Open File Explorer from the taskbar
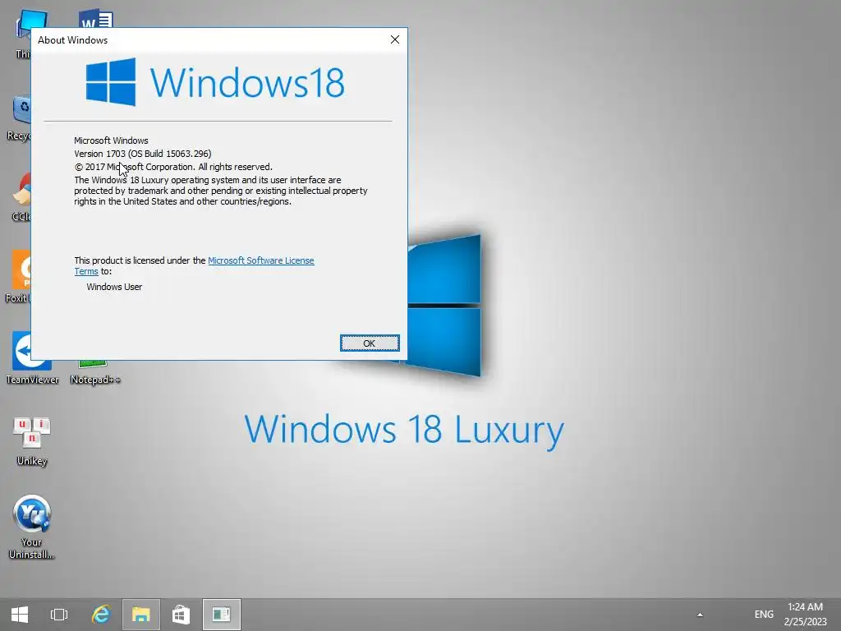 click(x=141, y=615)
